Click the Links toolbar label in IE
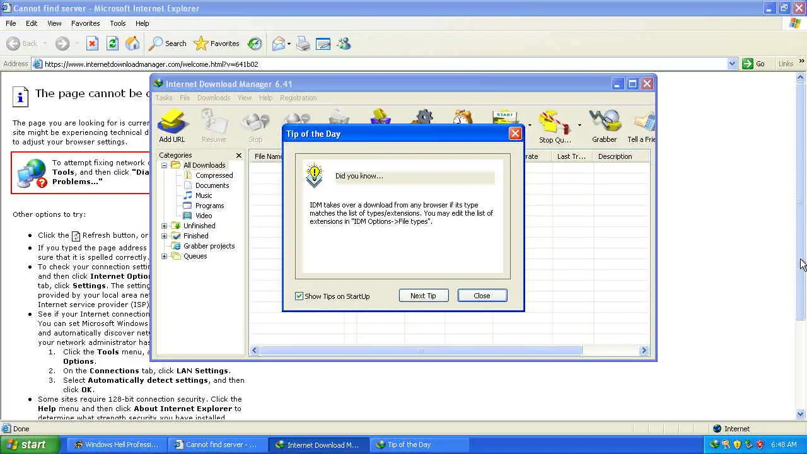Image resolution: width=807 pixels, height=454 pixels. point(786,64)
